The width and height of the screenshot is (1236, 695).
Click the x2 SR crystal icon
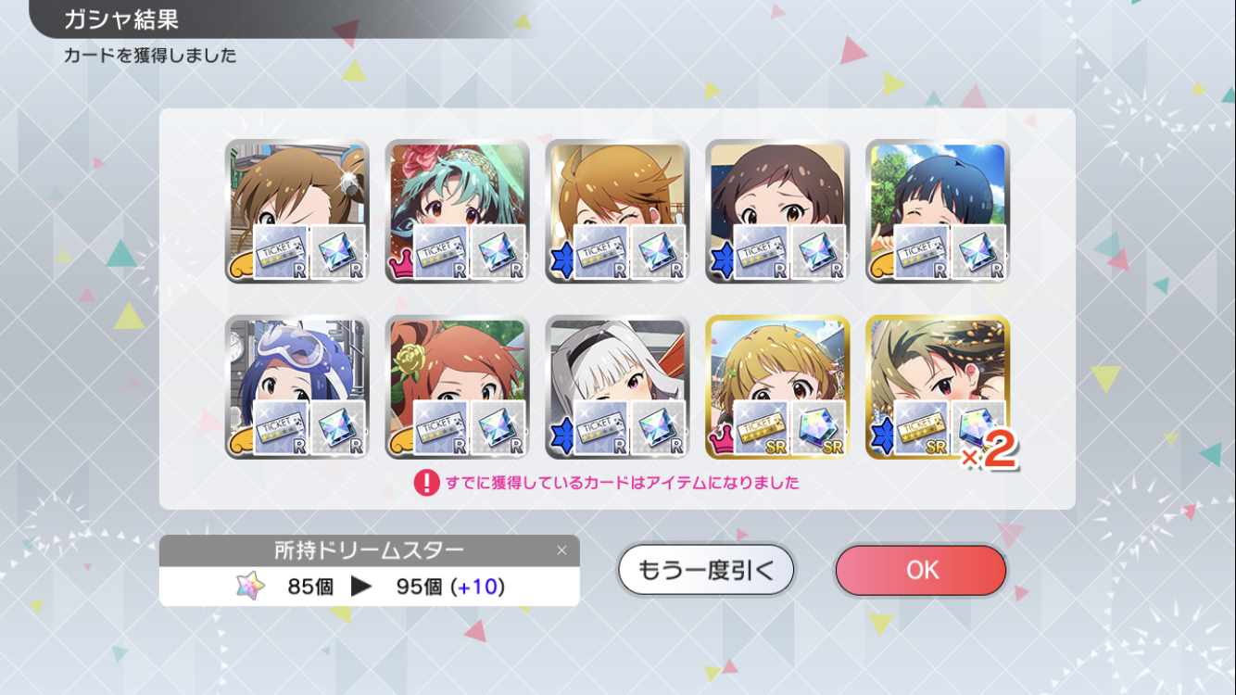[x=980, y=432]
